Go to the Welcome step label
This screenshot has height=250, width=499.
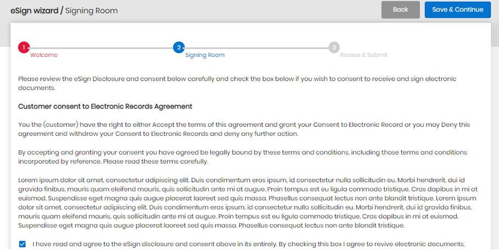[x=44, y=55]
